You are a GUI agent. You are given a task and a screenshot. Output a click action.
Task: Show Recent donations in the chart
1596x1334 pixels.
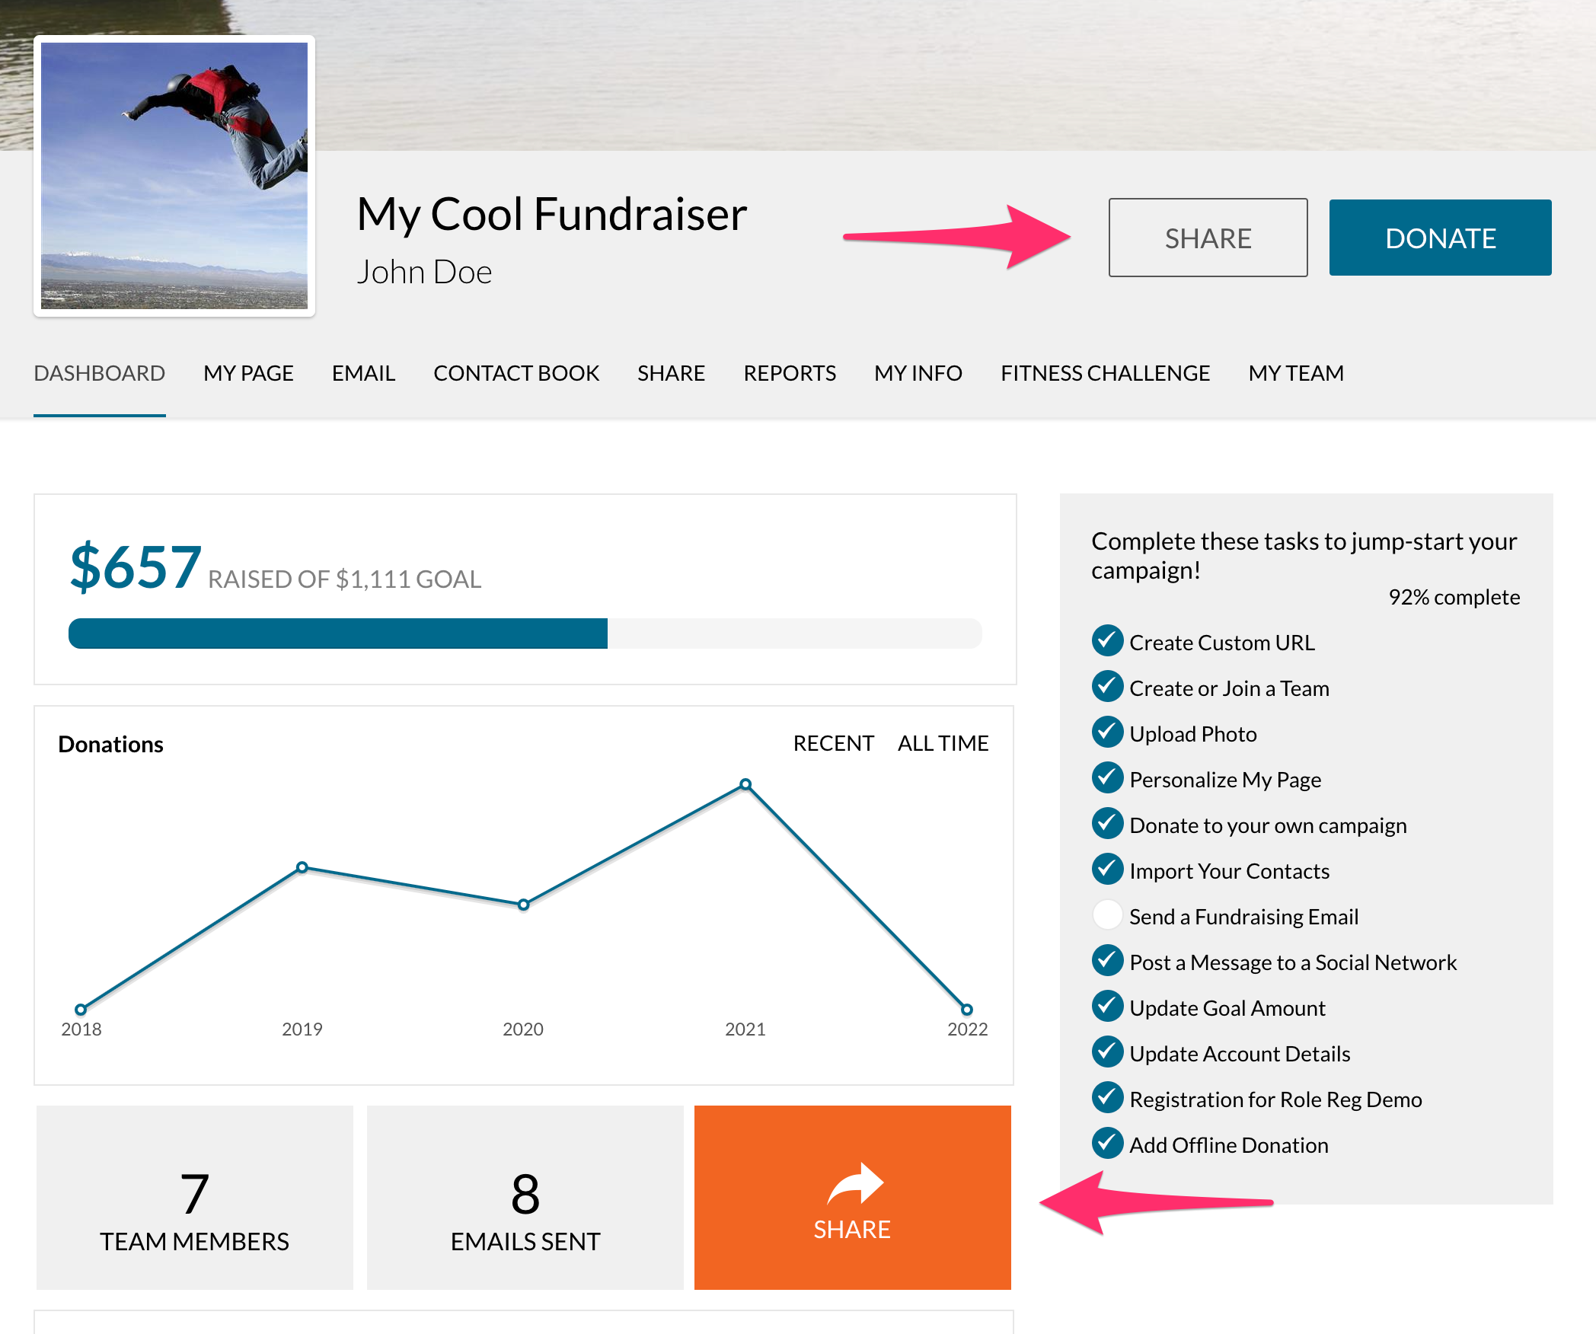tap(833, 743)
